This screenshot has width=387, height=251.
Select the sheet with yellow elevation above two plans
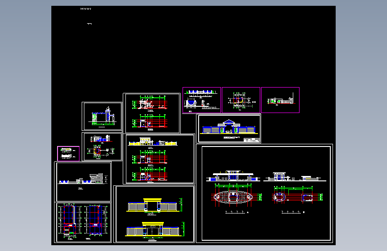click(159, 159)
